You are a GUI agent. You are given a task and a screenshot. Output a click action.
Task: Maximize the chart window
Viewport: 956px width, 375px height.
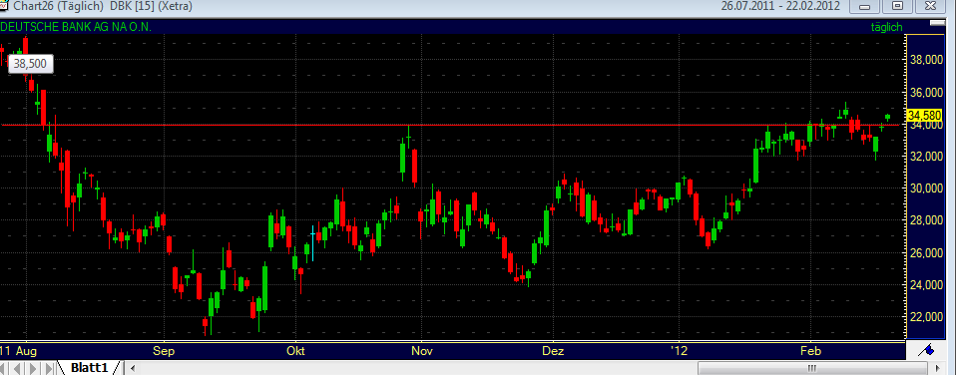click(x=897, y=6)
